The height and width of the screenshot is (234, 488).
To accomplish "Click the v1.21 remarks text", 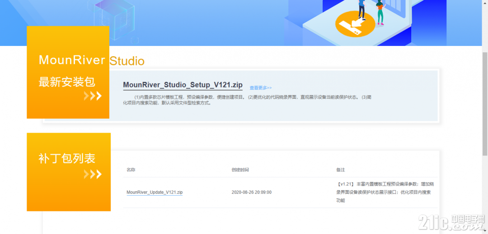I will click(x=385, y=193).
